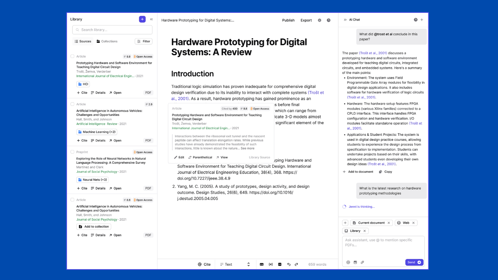Screen dimensions: 498x280
Task: Switch to the Sources tab
Action: click(82, 41)
